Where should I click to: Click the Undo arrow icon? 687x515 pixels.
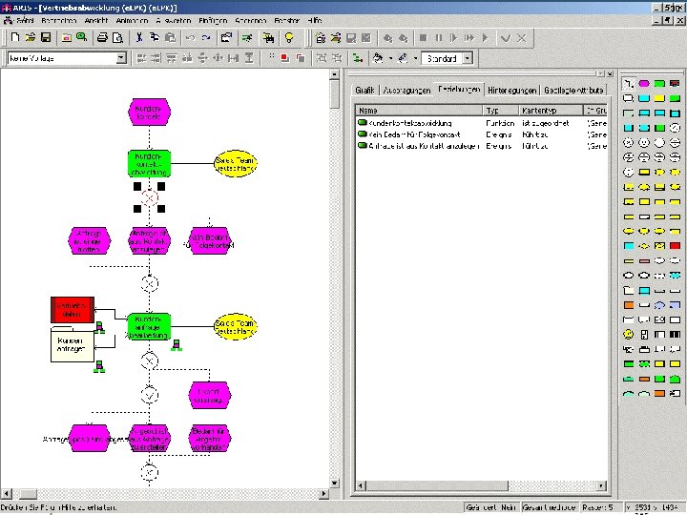pos(190,38)
